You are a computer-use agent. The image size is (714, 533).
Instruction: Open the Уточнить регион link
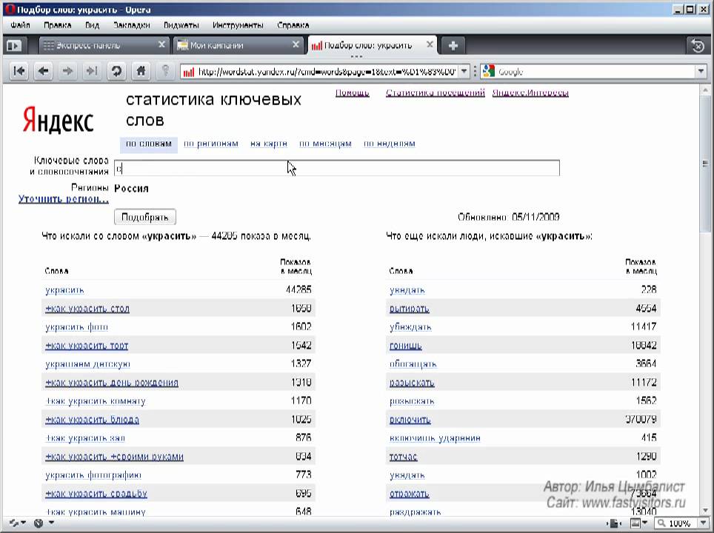click(64, 199)
